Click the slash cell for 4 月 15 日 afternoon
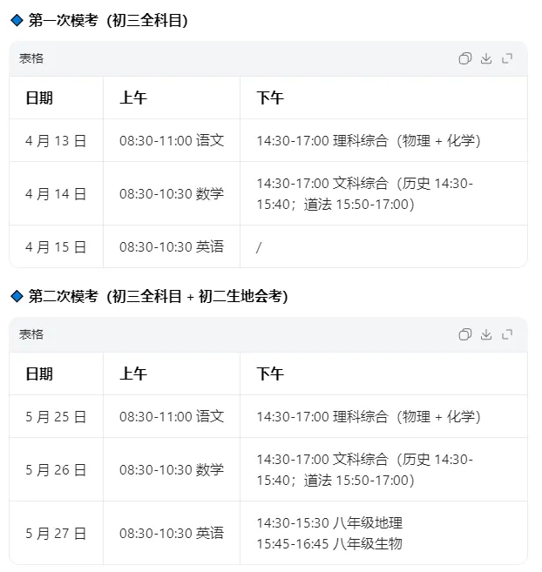This screenshot has height=572, width=542. coord(383,247)
